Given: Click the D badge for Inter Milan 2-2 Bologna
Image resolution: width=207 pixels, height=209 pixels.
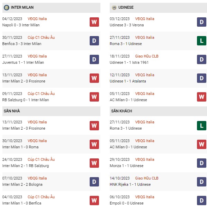Looking at the screenshot, I should coord(94,182).
